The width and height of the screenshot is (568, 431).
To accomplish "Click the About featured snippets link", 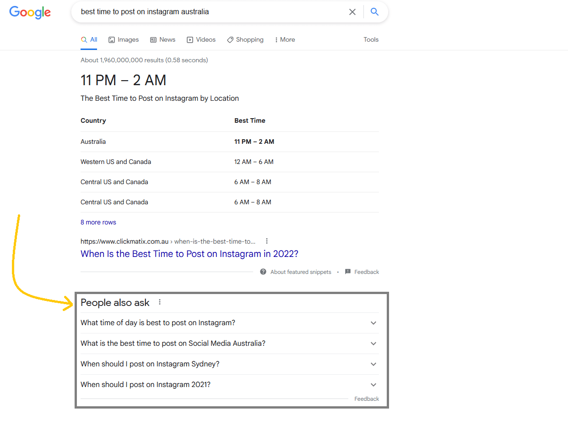I will pyautogui.click(x=301, y=272).
